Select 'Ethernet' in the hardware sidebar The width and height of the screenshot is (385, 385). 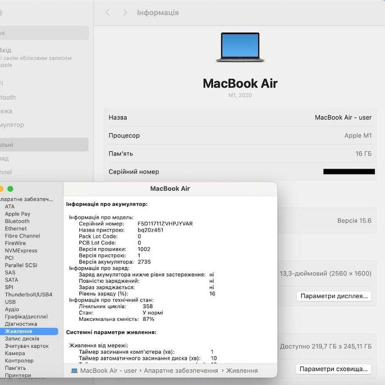click(x=16, y=229)
